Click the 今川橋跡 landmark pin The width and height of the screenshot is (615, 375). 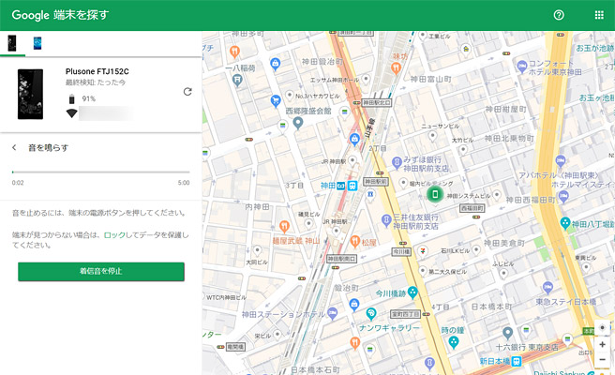coord(412,292)
